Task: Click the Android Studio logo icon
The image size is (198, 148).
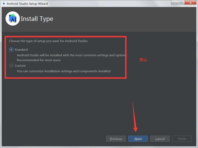Action: point(13,19)
